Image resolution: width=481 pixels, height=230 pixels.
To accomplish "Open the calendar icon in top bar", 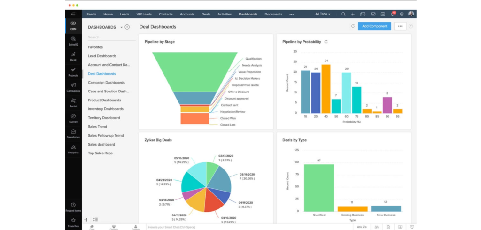I will click(x=383, y=15).
